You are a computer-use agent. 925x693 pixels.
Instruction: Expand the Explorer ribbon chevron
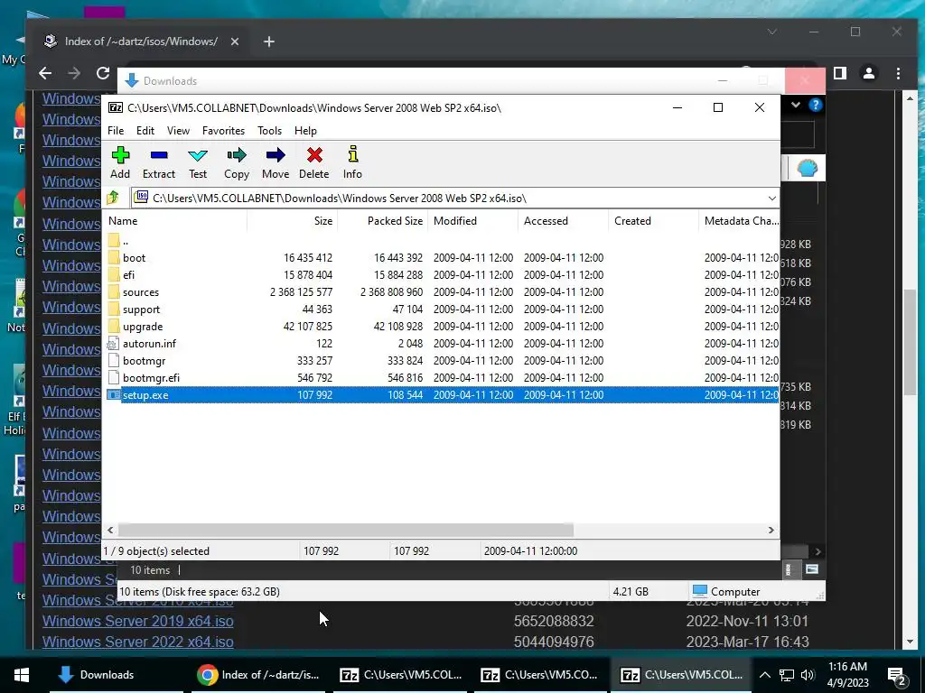click(796, 105)
